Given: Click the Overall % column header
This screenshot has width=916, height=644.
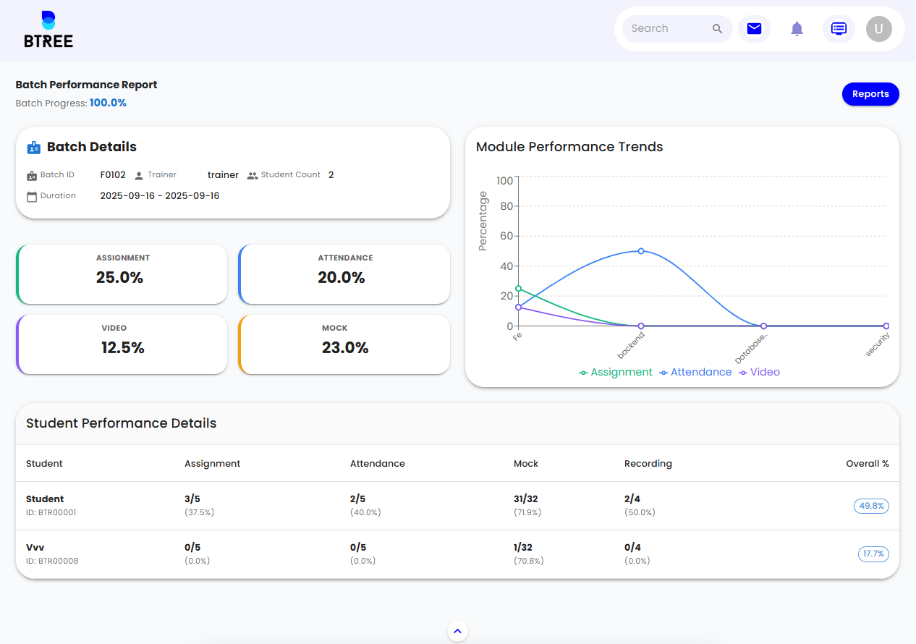Looking at the screenshot, I should point(868,464).
